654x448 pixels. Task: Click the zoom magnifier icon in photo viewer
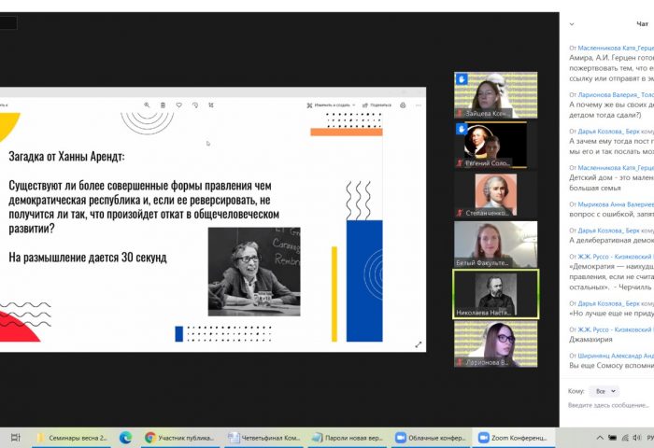145,105
